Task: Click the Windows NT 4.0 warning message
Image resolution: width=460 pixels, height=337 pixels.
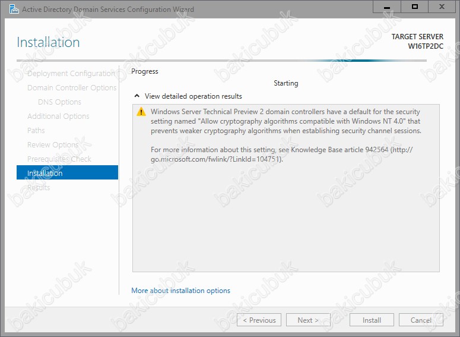Action: tap(285, 121)
